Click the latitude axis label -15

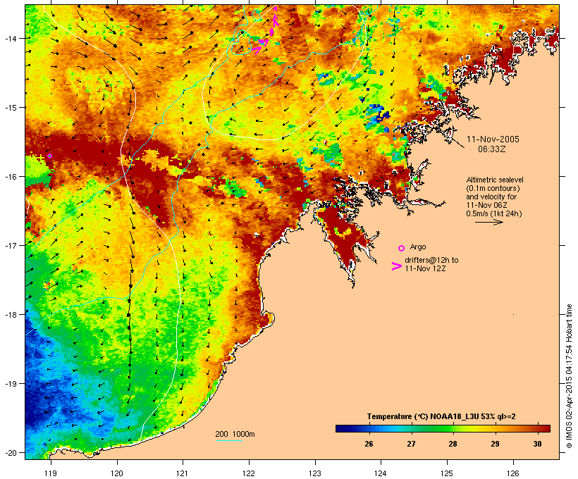(x=11, y=108)
